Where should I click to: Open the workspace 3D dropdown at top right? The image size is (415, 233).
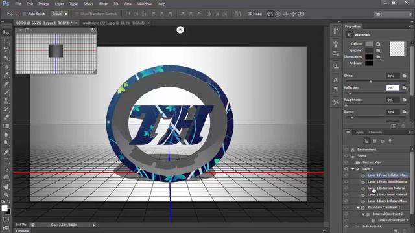point(394,14)
